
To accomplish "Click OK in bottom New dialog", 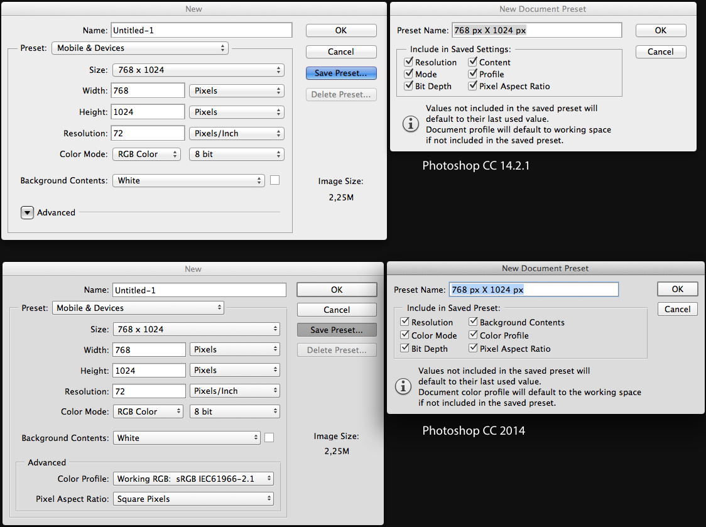I will (337, 290).
